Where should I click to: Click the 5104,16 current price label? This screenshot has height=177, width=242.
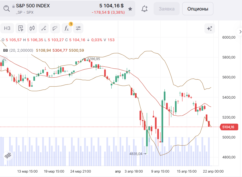pyautogui.click(x=229, y=127)
